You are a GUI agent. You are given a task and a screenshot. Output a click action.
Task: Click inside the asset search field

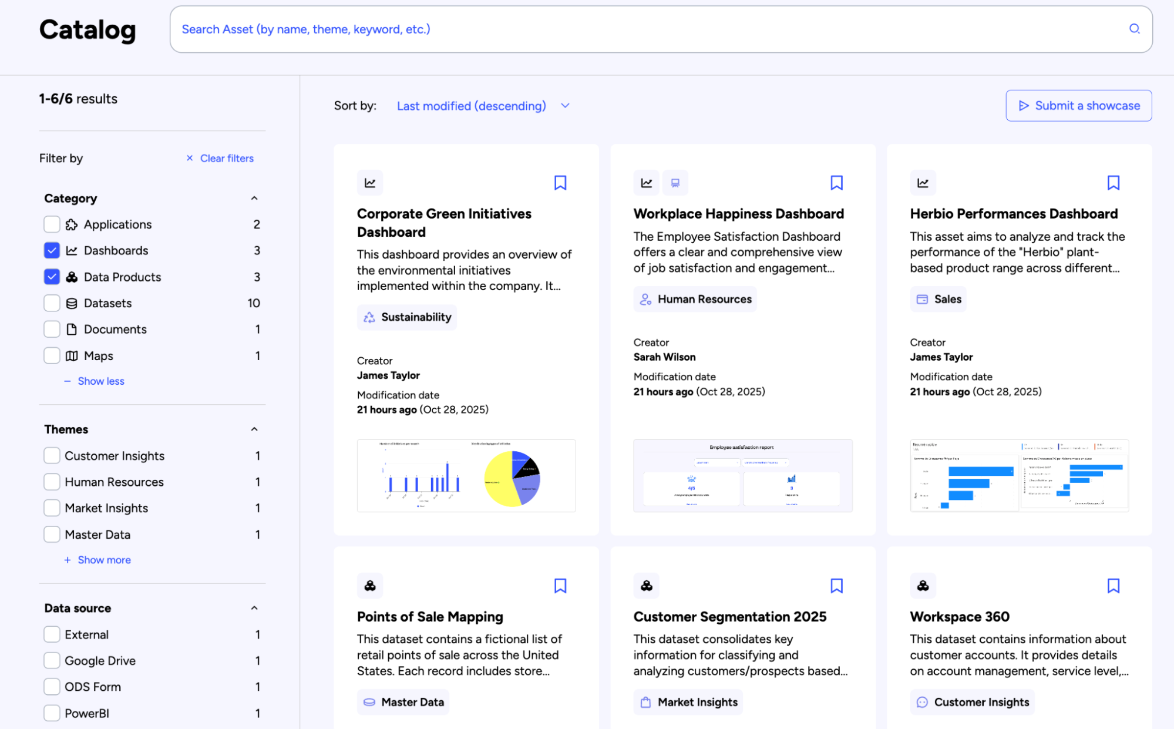pos(529,29)
